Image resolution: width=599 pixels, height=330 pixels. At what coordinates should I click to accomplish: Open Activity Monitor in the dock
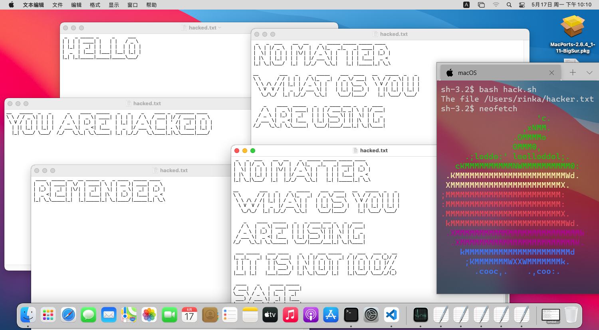(x=420, y=315)
